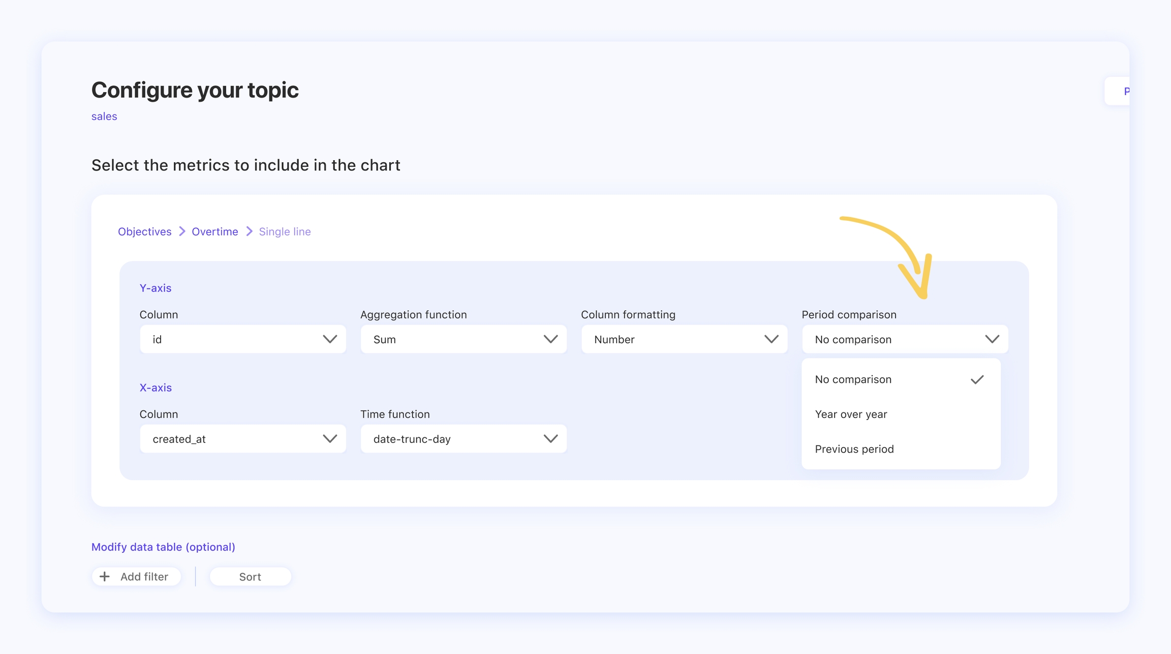
Task: Click the chevron arrow in id dropdown
Action: click(330, 339)
